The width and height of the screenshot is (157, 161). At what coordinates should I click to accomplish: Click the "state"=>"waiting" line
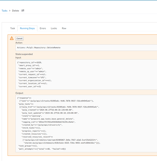[x=32, y=116]
